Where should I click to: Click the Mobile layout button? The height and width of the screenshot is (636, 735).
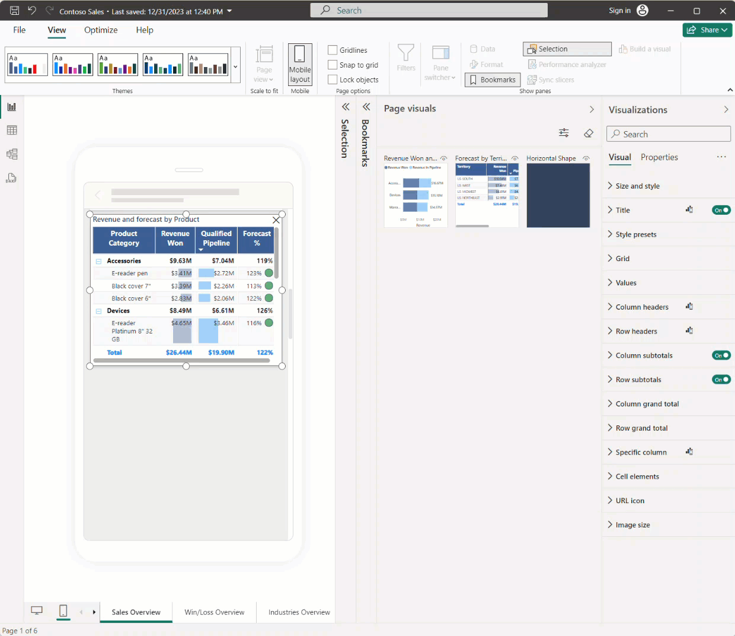[300, 64]
